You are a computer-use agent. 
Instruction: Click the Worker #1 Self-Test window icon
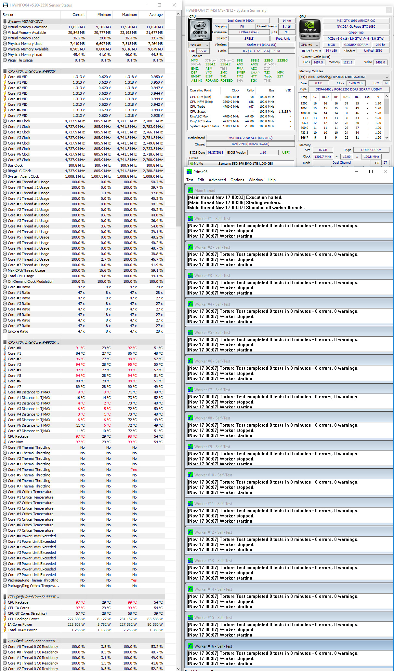tap(190, 219)
